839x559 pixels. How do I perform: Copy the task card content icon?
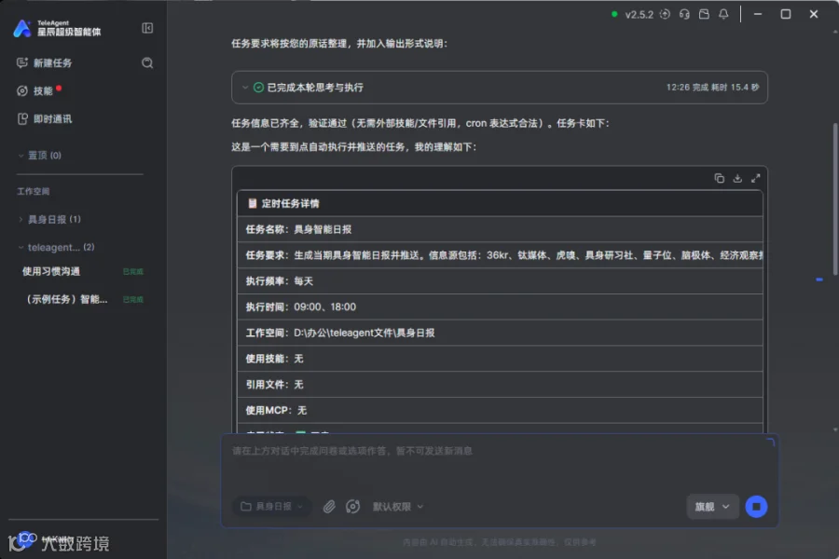(x=719, y=178)
